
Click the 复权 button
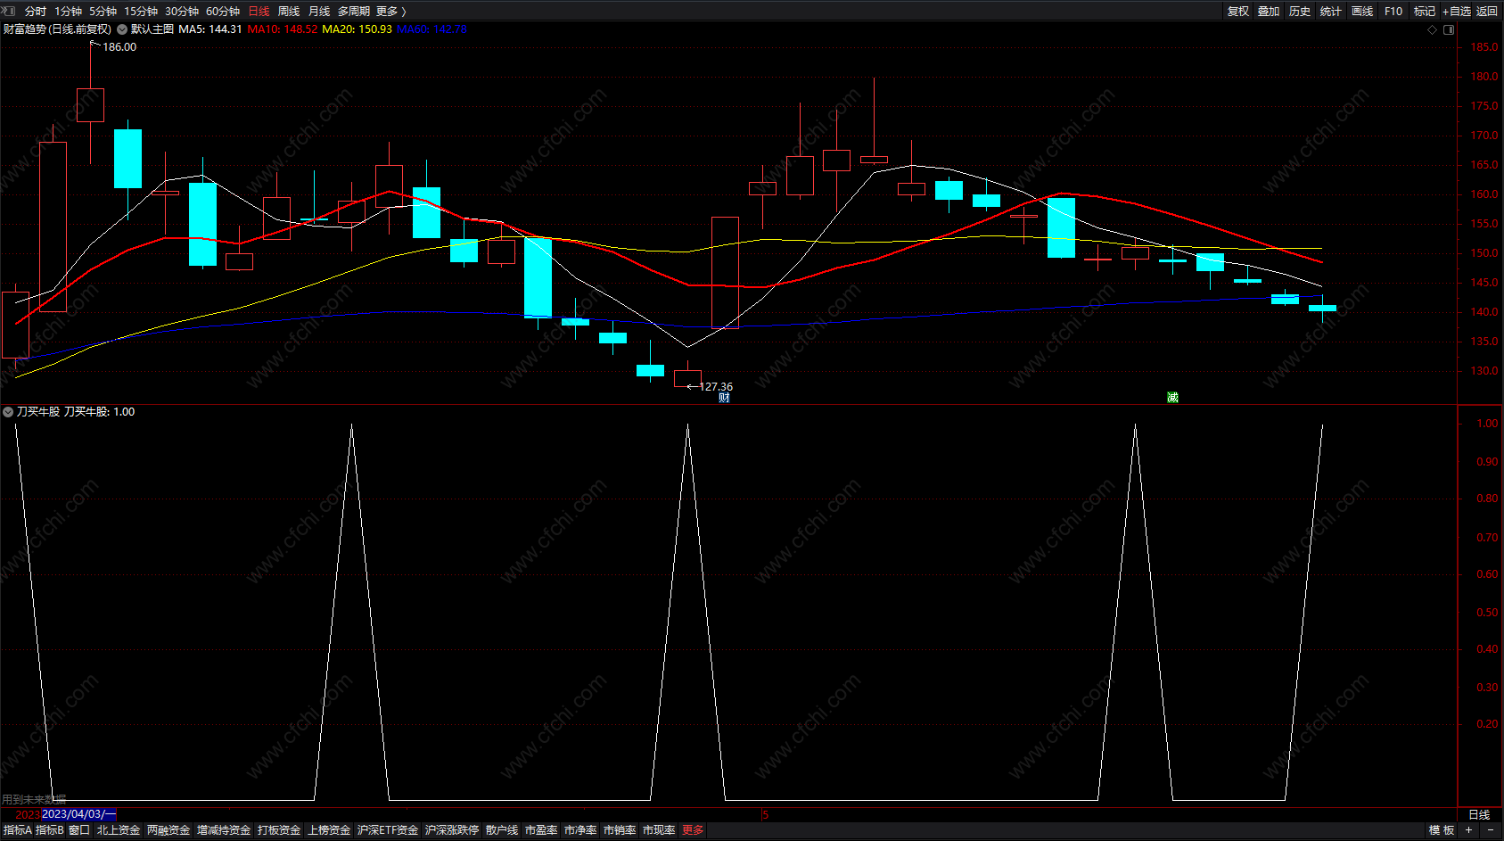click(1238, 12)
